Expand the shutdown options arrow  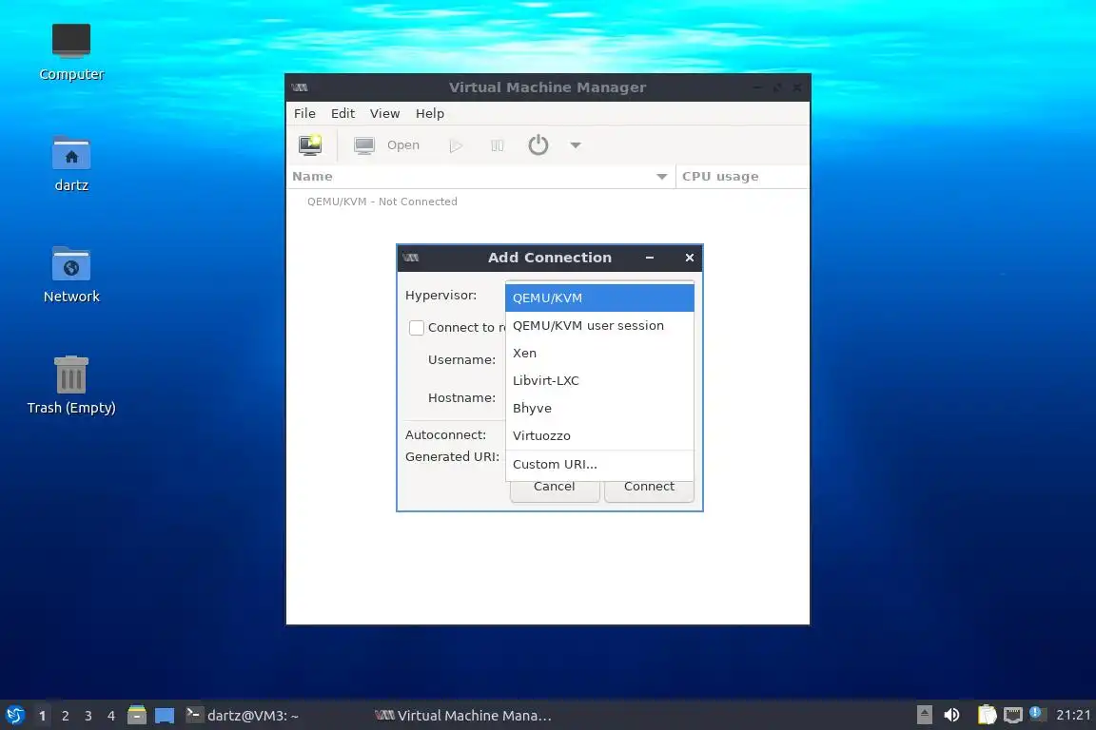tap(576, 145)
